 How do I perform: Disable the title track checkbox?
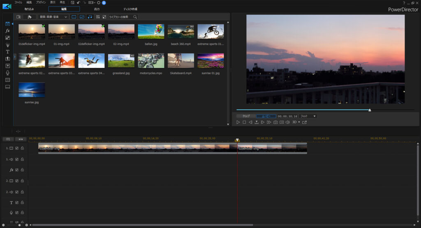17,203
